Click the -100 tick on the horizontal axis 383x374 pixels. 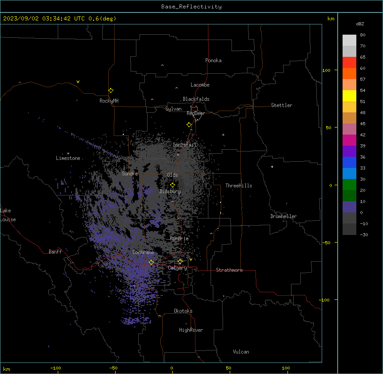click(x=56, y=368)
